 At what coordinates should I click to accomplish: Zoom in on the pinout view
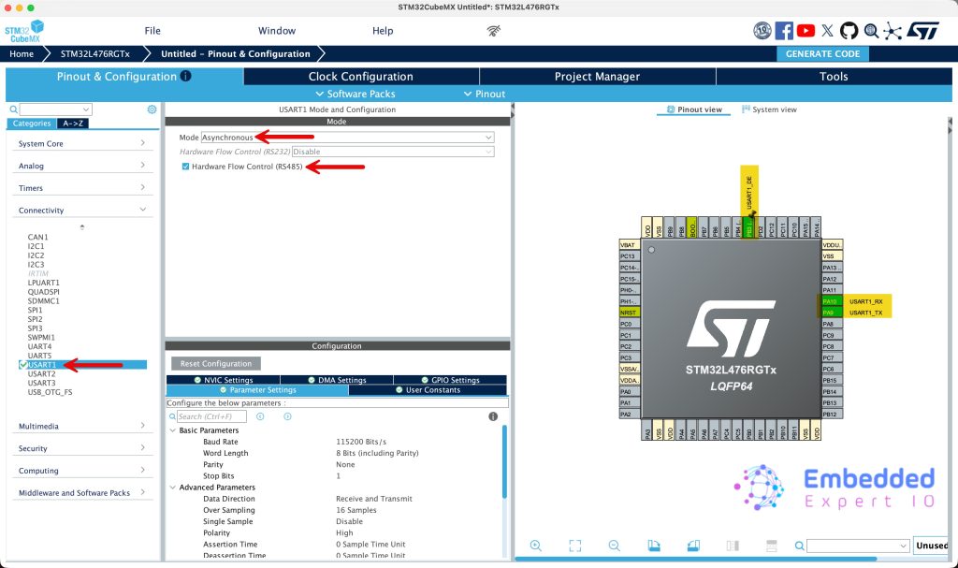pos(536,546)
